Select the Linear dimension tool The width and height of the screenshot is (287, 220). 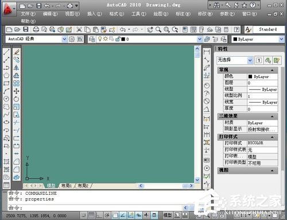(207, 52)
